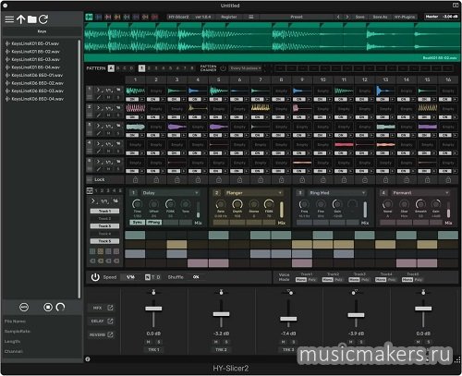Mute TRK 1 mixer channel

(149, 342)
